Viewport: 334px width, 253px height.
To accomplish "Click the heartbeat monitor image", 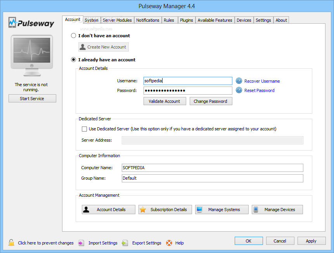I will pyautogui.click(x=32, y=55).
